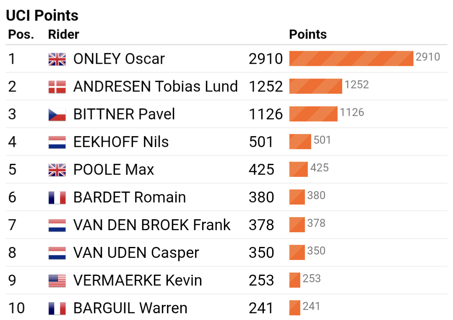Select rider VAN DEN BROEK Frank
453x320 pixels.
coord(152,225)
